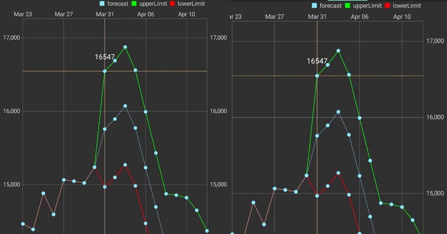Select the peak red lowerLimit point in left chart
The height and width of the screenshot is (234, 447).
tap(125, 165)
